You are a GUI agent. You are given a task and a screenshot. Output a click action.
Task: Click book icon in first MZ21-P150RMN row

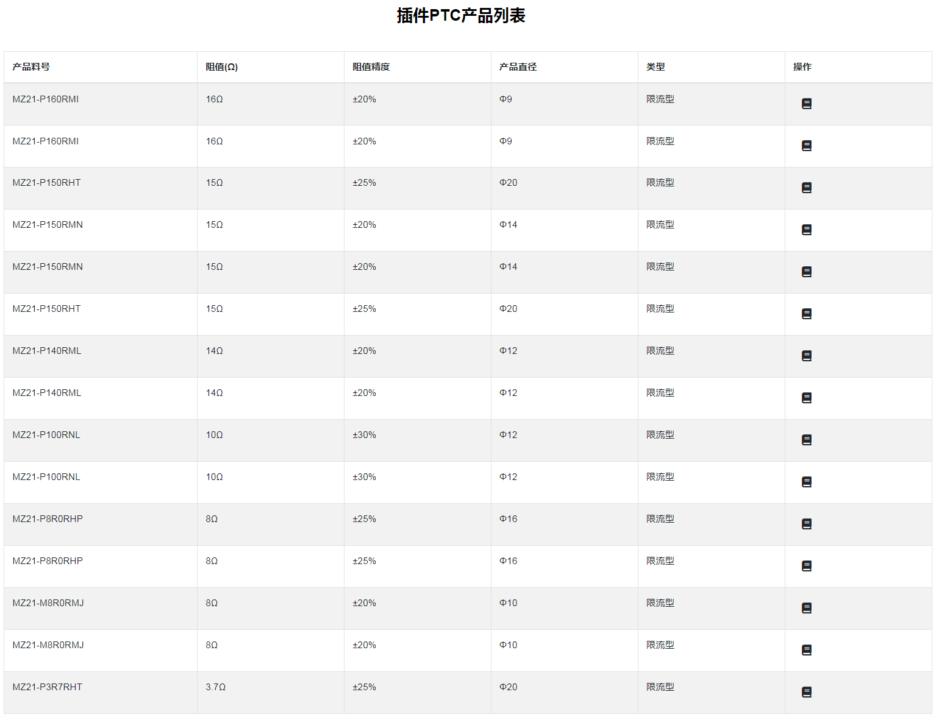(806, 230)
